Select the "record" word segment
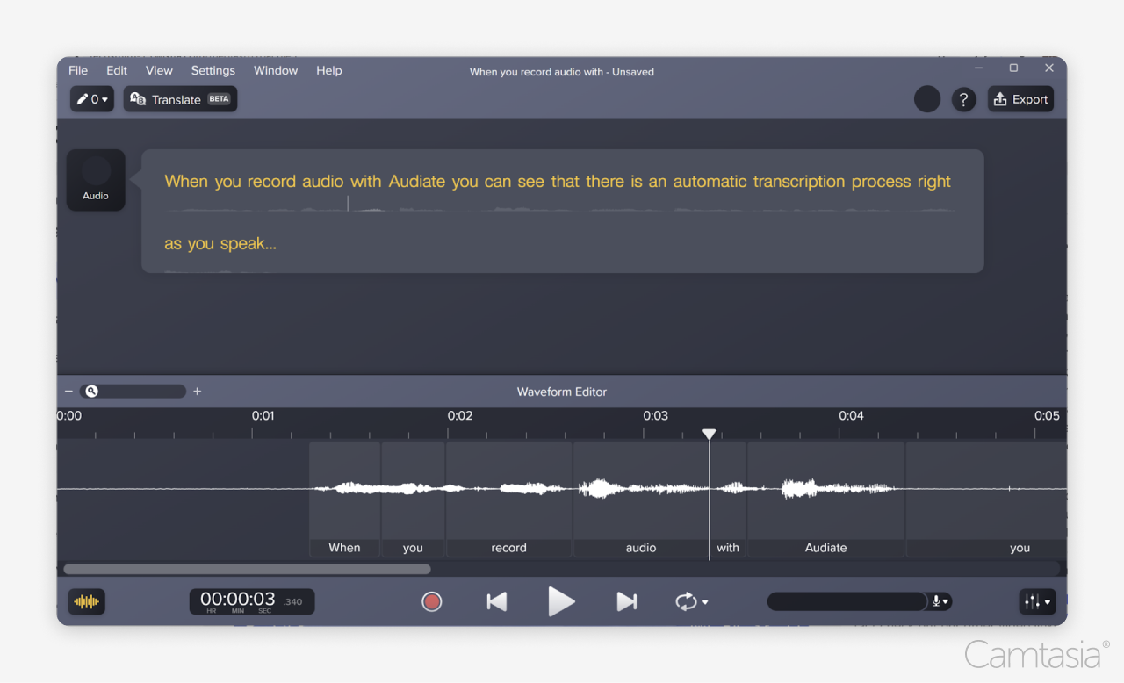Image resolution: width=1124 pixels, height=683 pixels. point(509,499)
